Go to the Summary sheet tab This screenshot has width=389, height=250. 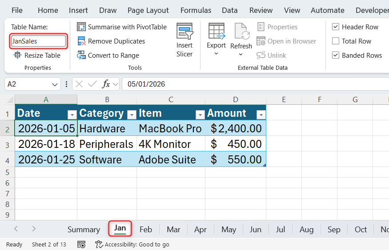coord(84,230)
